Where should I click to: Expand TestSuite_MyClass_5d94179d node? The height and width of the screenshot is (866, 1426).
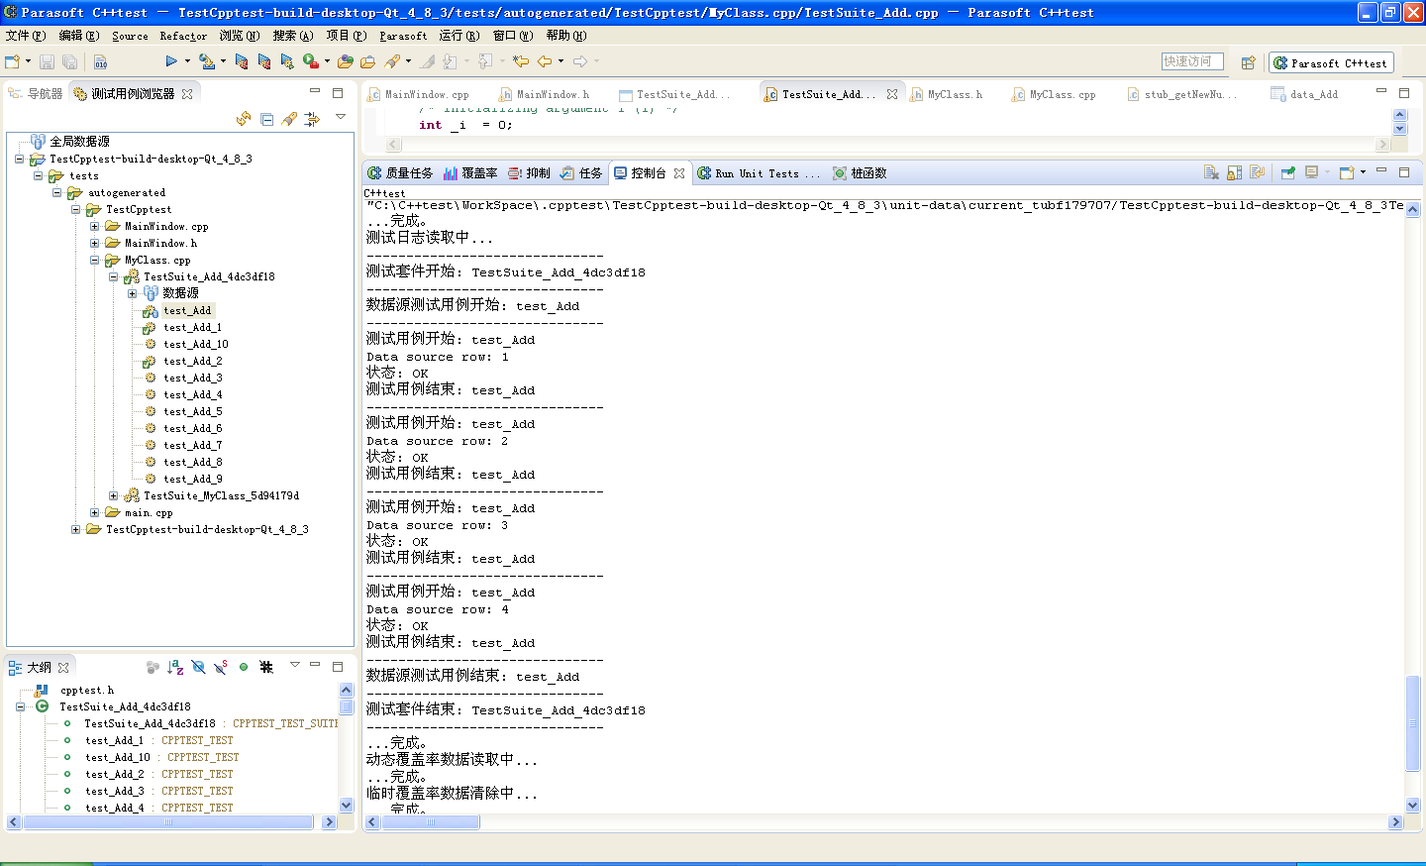pyautogui.click(x=114, y=495)
